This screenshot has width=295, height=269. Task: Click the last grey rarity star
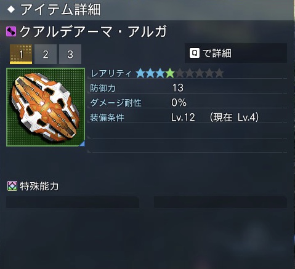[219, 73]
